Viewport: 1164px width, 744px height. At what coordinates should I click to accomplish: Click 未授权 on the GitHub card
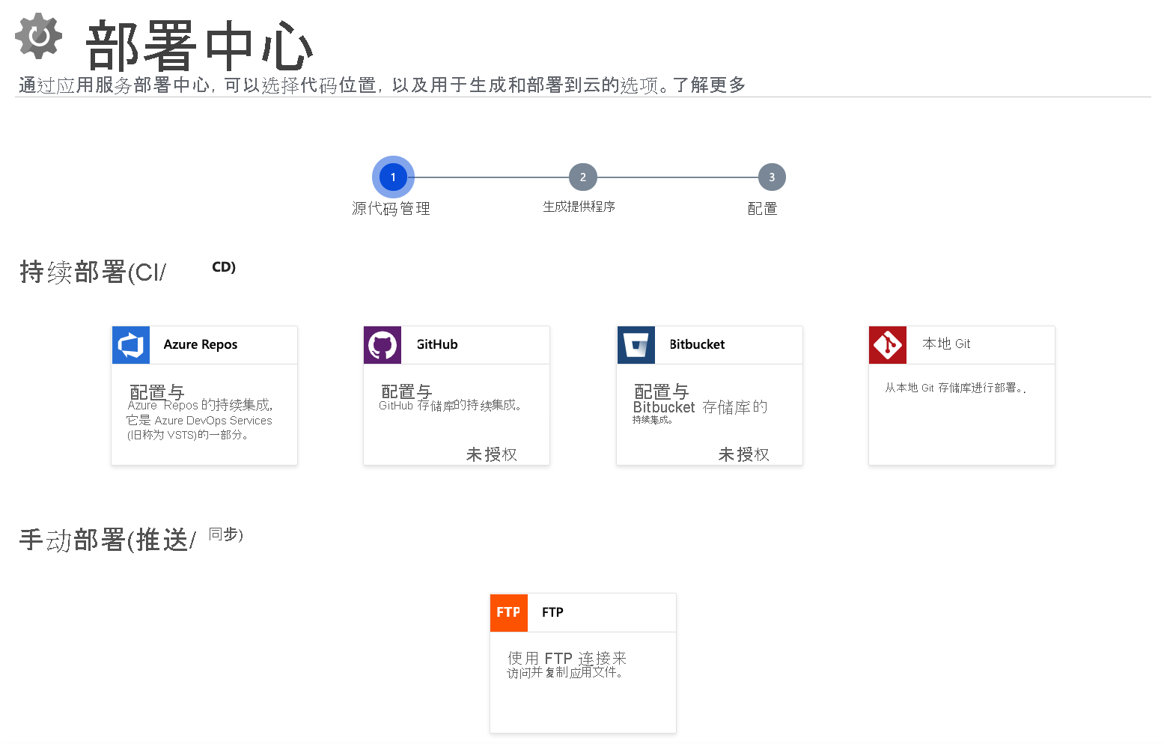tap(490, 454)
